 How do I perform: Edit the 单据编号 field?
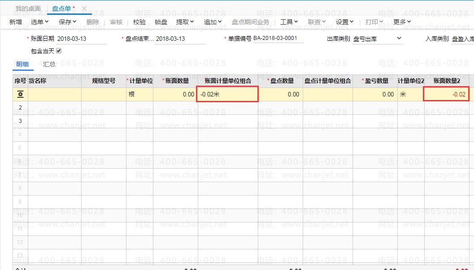click(278, 38)
